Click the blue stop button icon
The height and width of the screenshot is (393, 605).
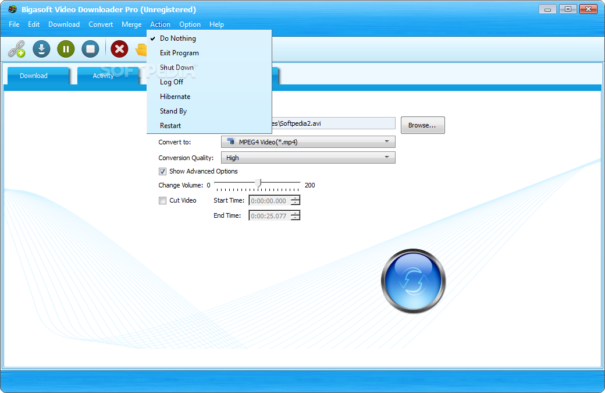[x=90, y=49]
